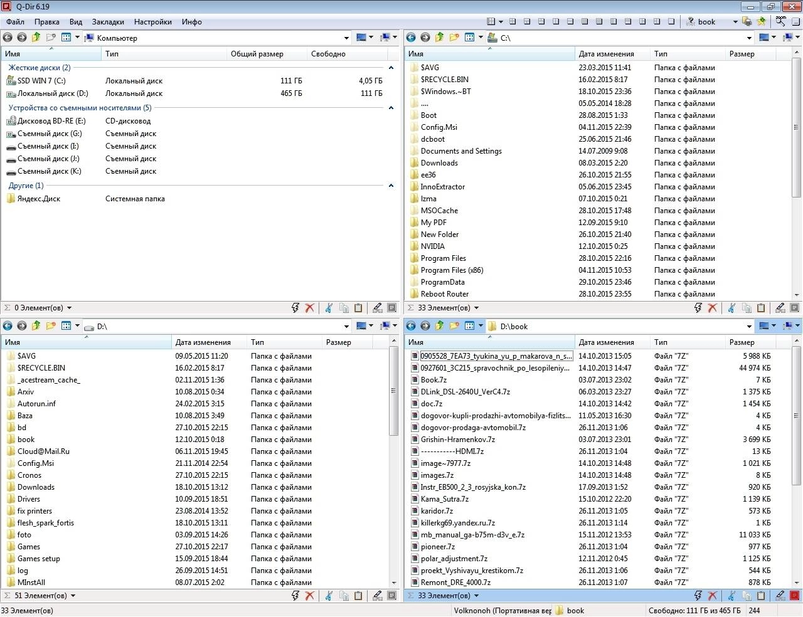Viewport: 803px width, 617px height.
Task: Go forward in the D:\book pane
Action: [x=425, y=326]
